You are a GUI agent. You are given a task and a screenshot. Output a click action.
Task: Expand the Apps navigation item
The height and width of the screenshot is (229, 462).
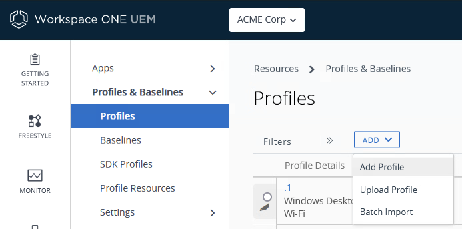coord(103,68)
